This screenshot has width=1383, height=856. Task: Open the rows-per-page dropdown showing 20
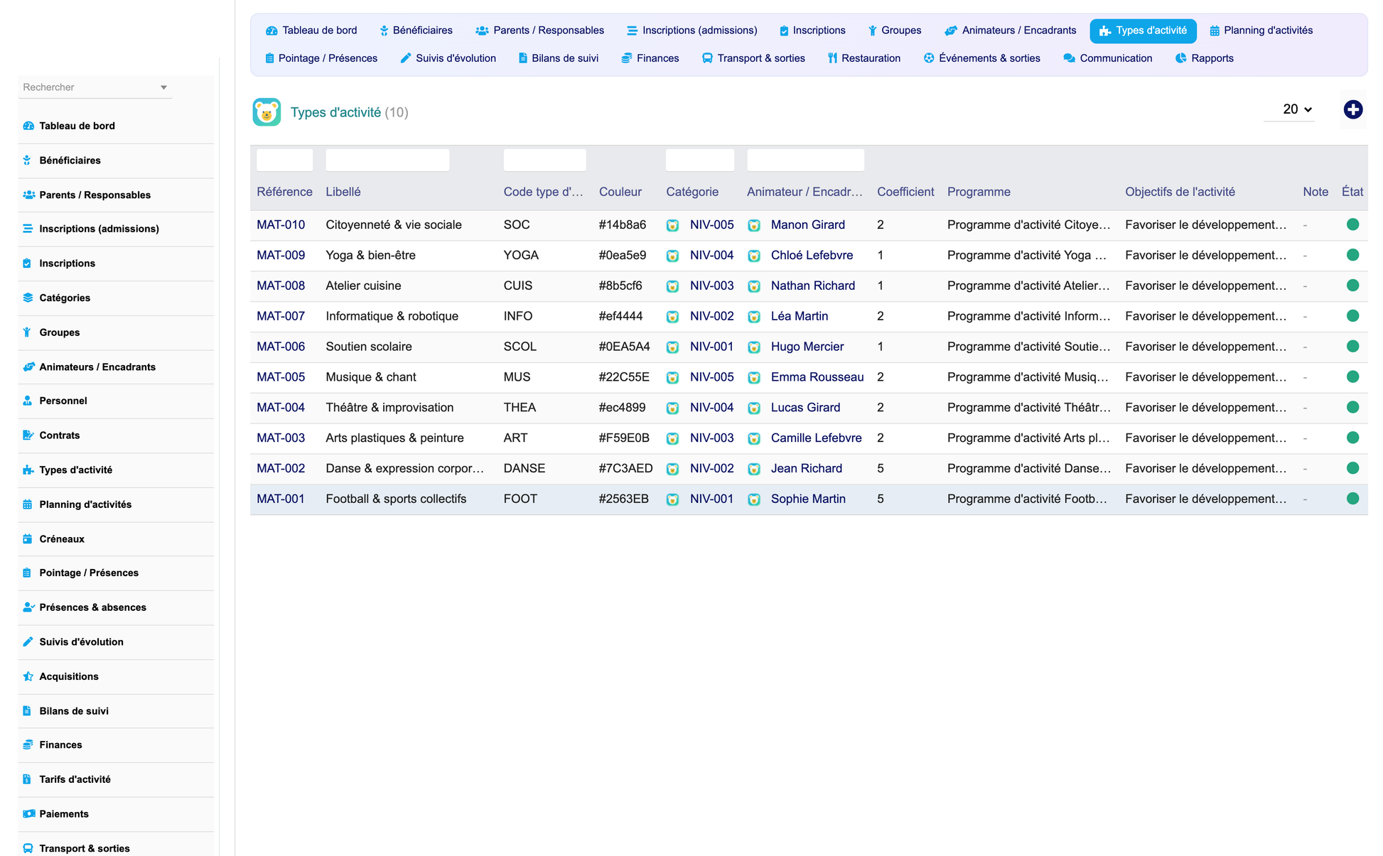pos(1289,109)
